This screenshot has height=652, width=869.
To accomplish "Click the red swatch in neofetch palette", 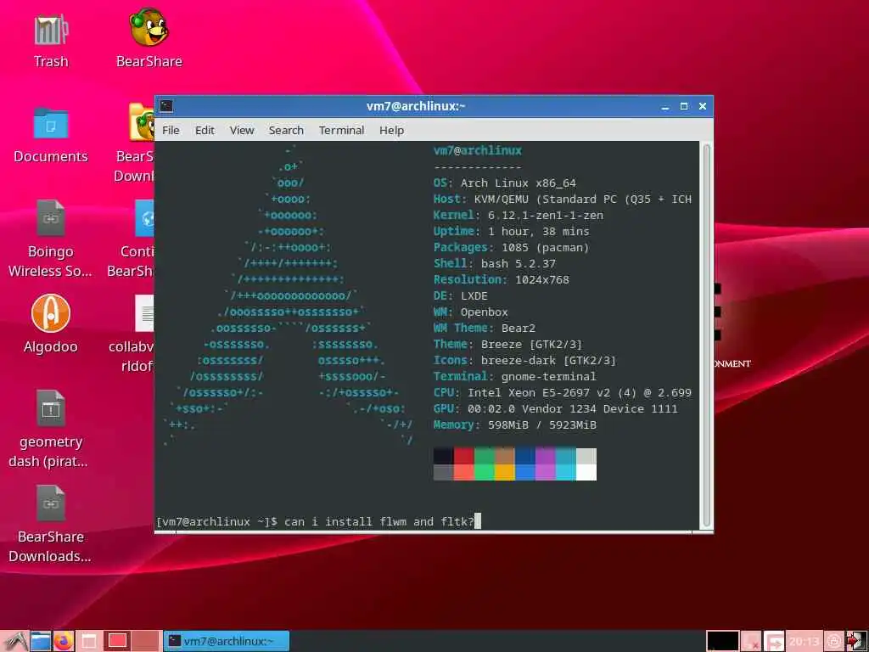I will point(464,456).
